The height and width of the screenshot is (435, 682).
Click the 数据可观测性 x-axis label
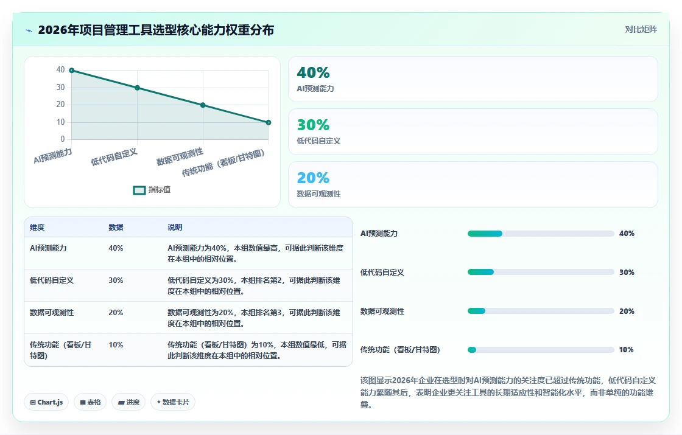click(x=180, y=157)
